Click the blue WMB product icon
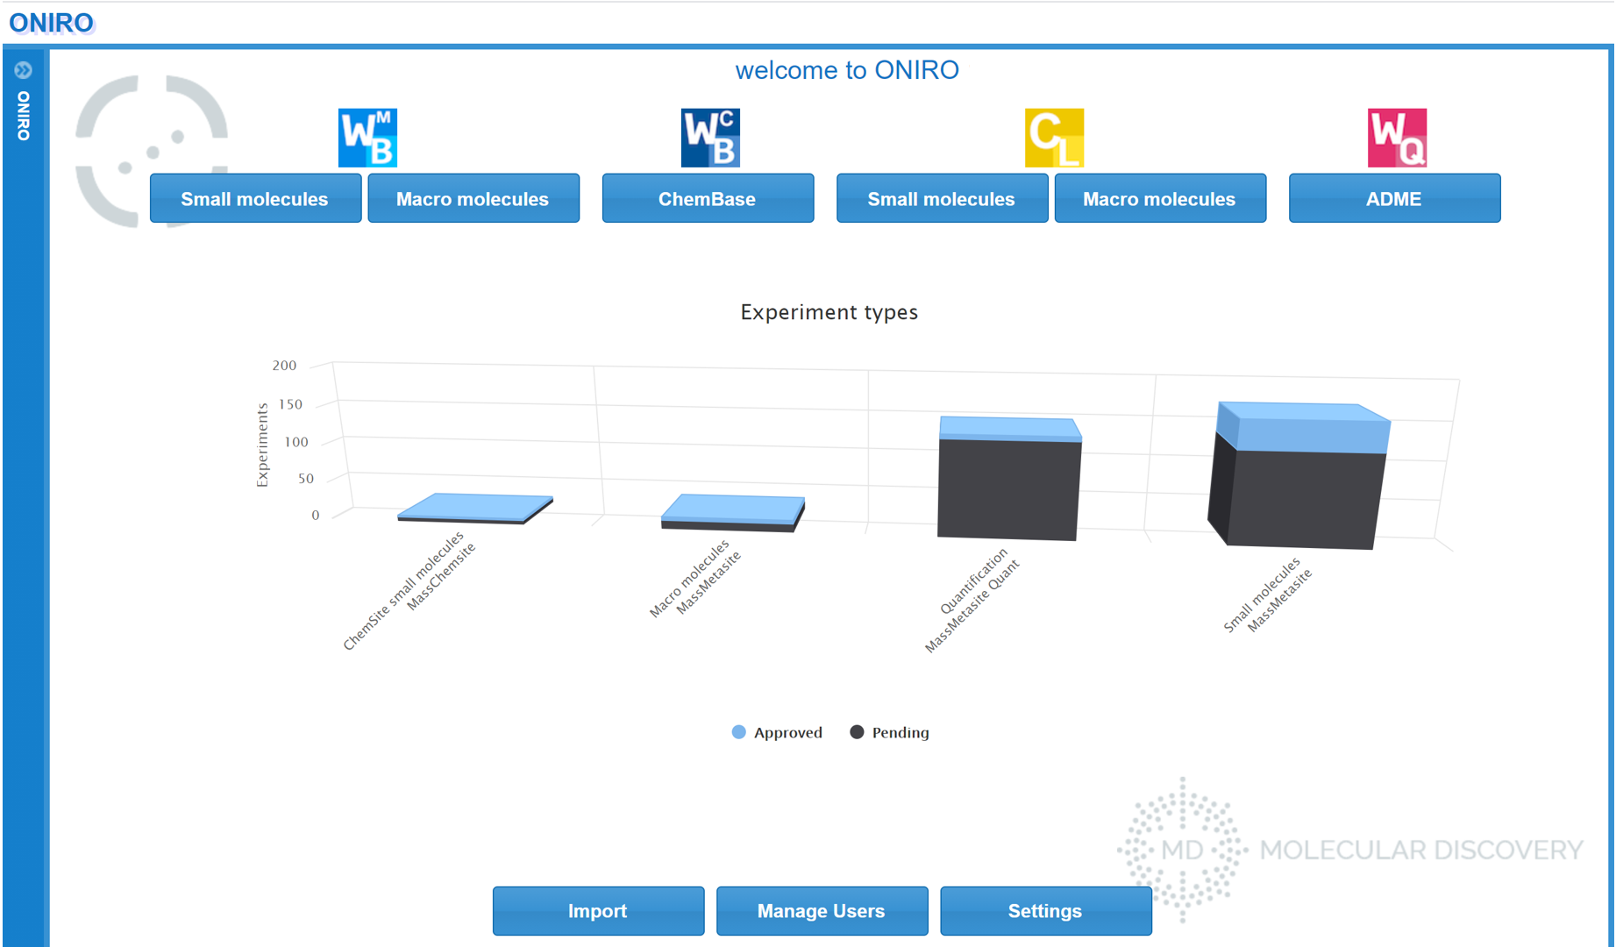Screen dimensions: 1616x947 click(x=367, y=138)
